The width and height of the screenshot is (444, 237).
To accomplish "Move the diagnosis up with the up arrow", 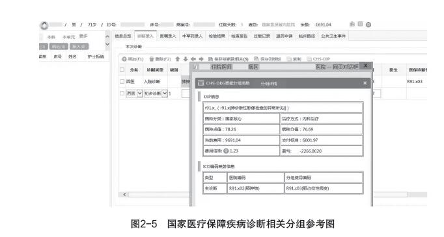I will point(178,58).
